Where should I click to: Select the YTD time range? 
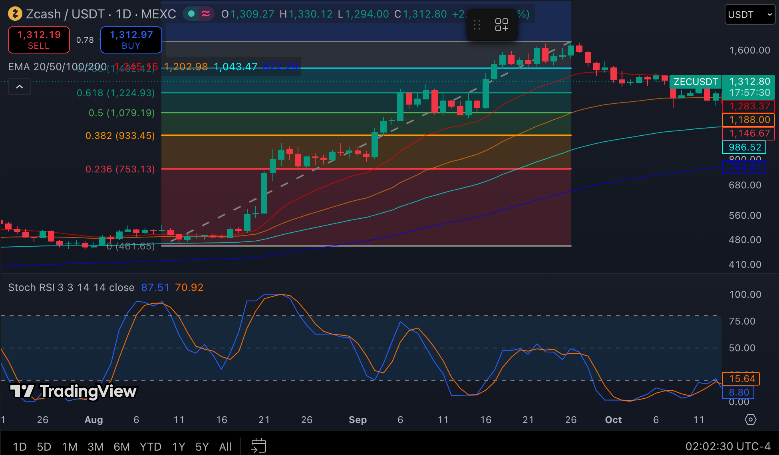(151, 447)
